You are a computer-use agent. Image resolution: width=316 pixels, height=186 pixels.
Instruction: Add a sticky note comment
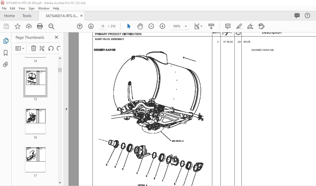(x=228, y=26)
